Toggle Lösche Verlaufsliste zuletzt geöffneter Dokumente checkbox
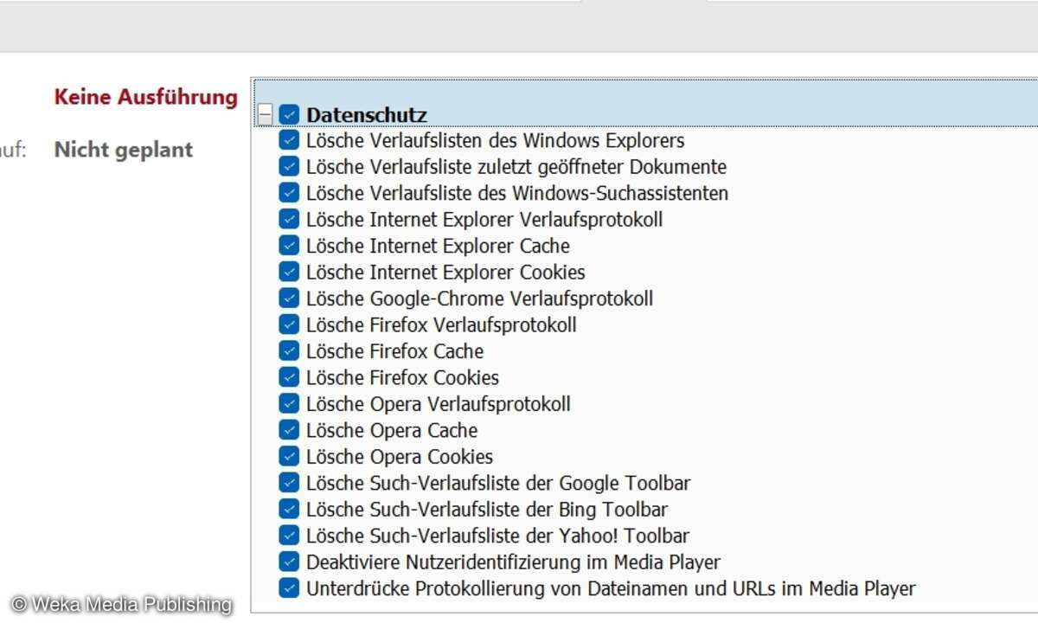This screenshot has height=623, width=1038. pos(289,166)
